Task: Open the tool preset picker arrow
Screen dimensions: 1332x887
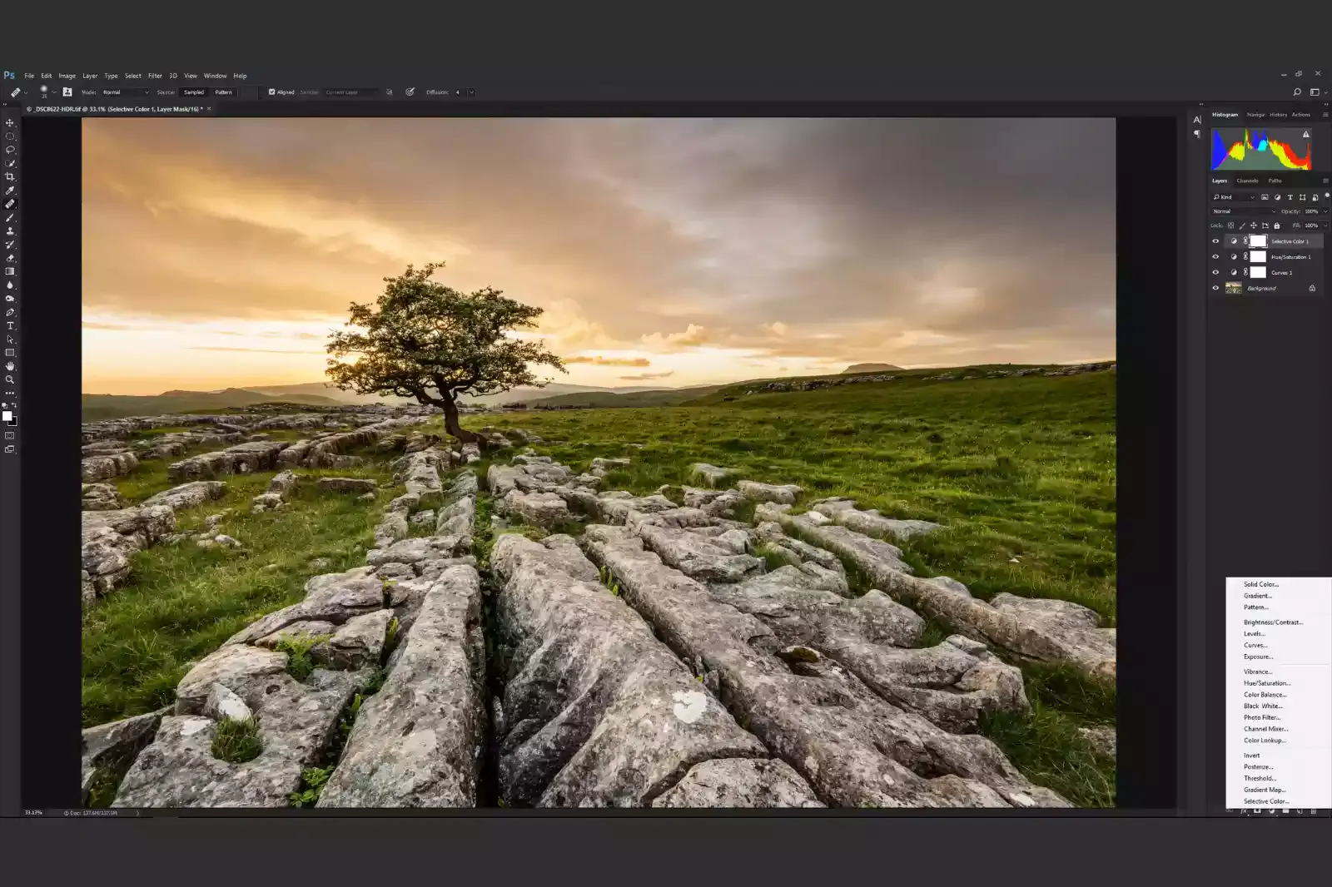Action: click(x=26, y=92)
